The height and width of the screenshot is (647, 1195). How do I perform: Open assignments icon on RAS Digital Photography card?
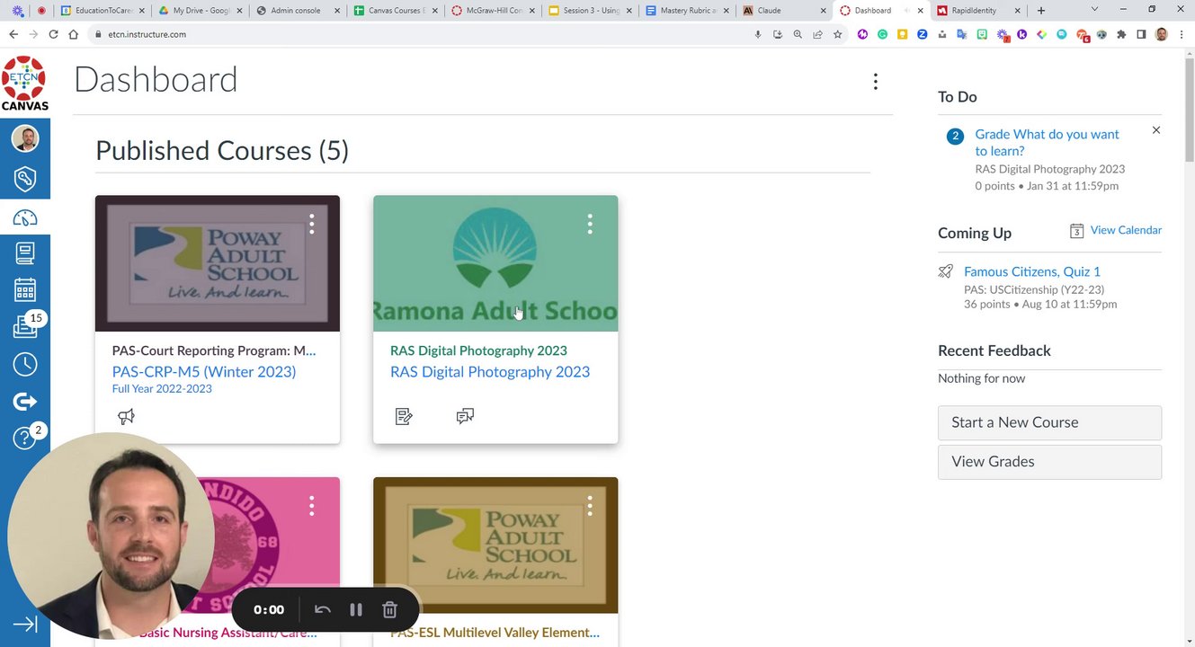(x=404, y=416)
